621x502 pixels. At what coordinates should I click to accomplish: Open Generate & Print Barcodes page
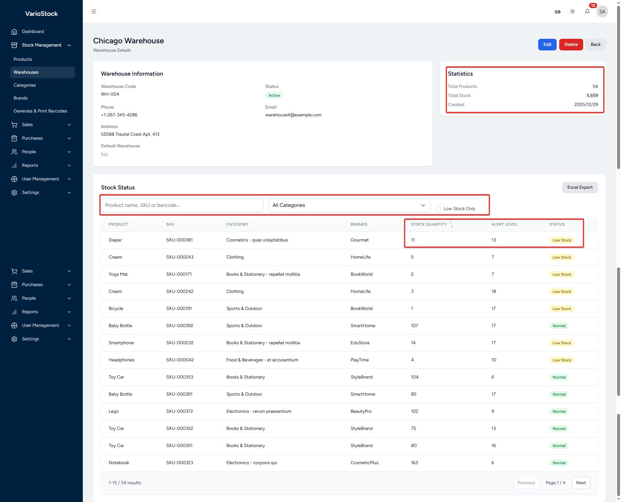[x=40, y=111]
